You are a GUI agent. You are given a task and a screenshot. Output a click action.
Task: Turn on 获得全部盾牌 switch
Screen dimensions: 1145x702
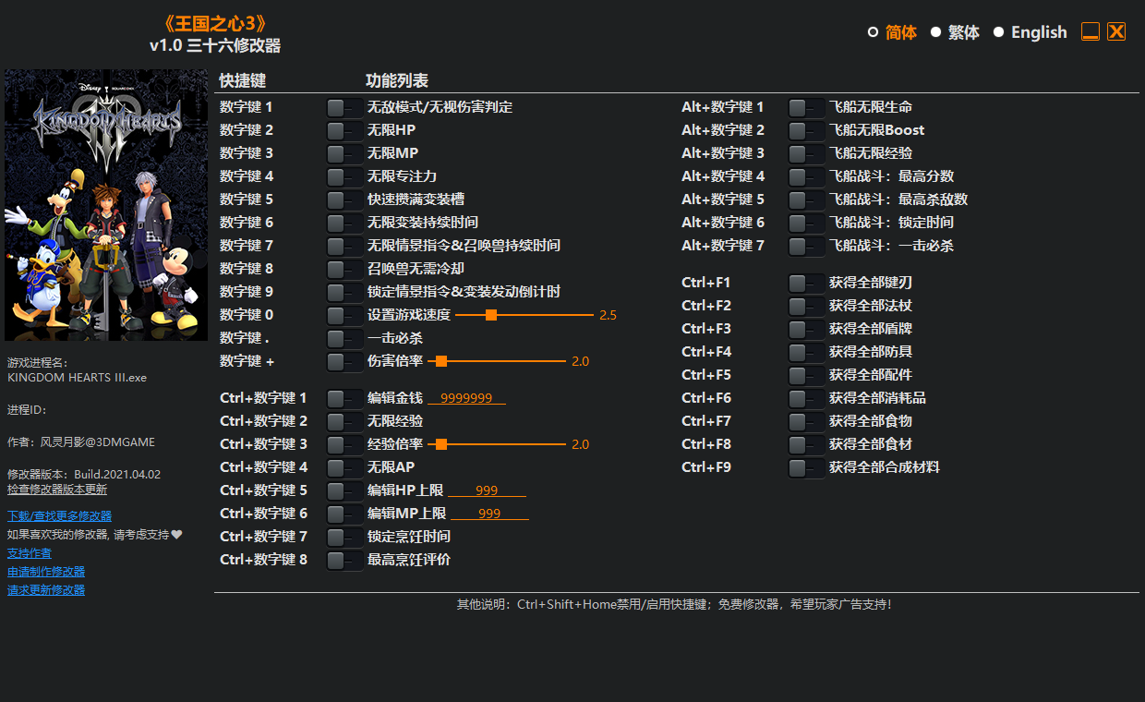(x=806, y=329)
